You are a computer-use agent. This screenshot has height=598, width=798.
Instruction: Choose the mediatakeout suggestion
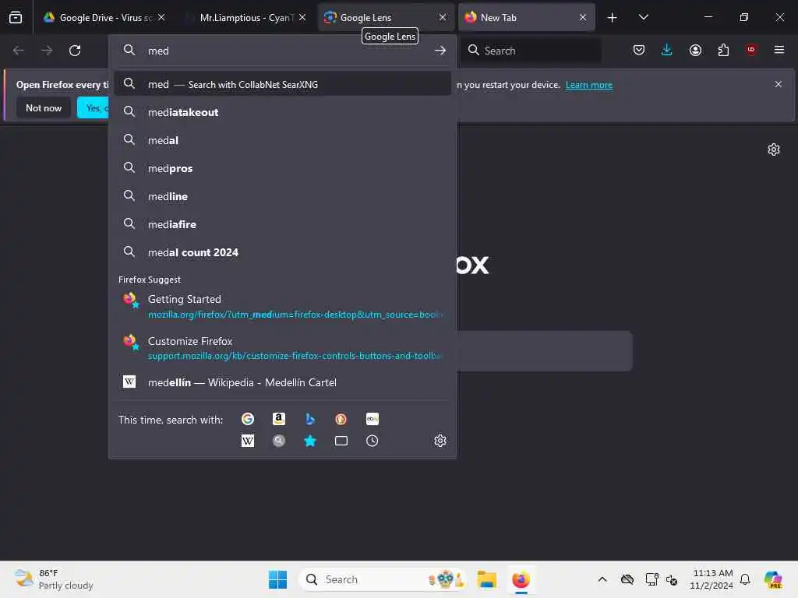click(282, 112)
